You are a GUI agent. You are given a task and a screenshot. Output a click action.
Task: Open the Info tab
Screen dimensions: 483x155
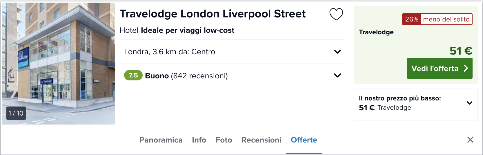pyautogui.click(x=199, y=140)
